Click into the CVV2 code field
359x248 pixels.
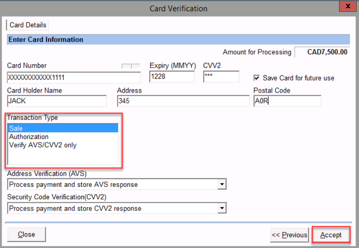click(221, 77)
